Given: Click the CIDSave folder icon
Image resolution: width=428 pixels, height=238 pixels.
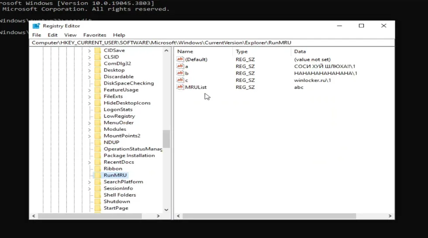Looking at the screenshot, I should [x=97, y=50].
